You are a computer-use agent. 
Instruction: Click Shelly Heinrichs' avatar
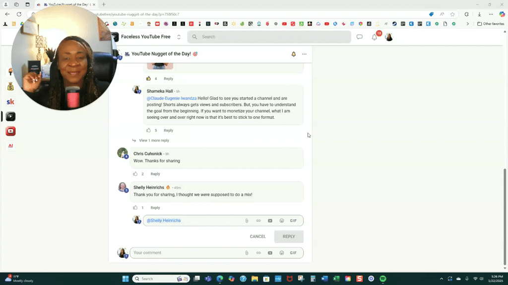(123, 187)
